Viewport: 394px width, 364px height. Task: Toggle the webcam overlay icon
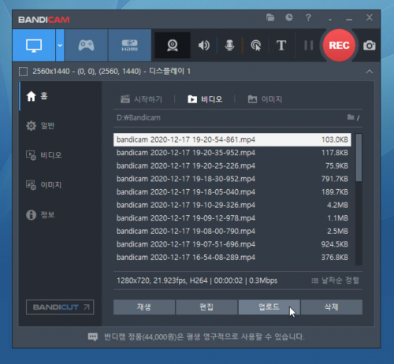pos(173,46)
